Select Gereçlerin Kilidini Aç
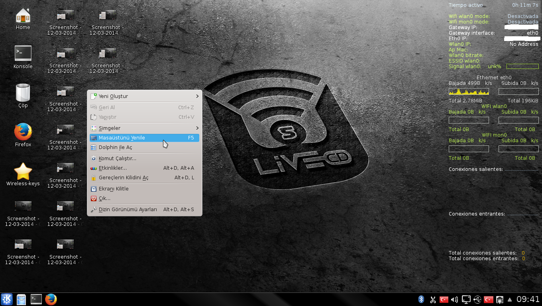The image size is (542, 306). pos(145,177)
